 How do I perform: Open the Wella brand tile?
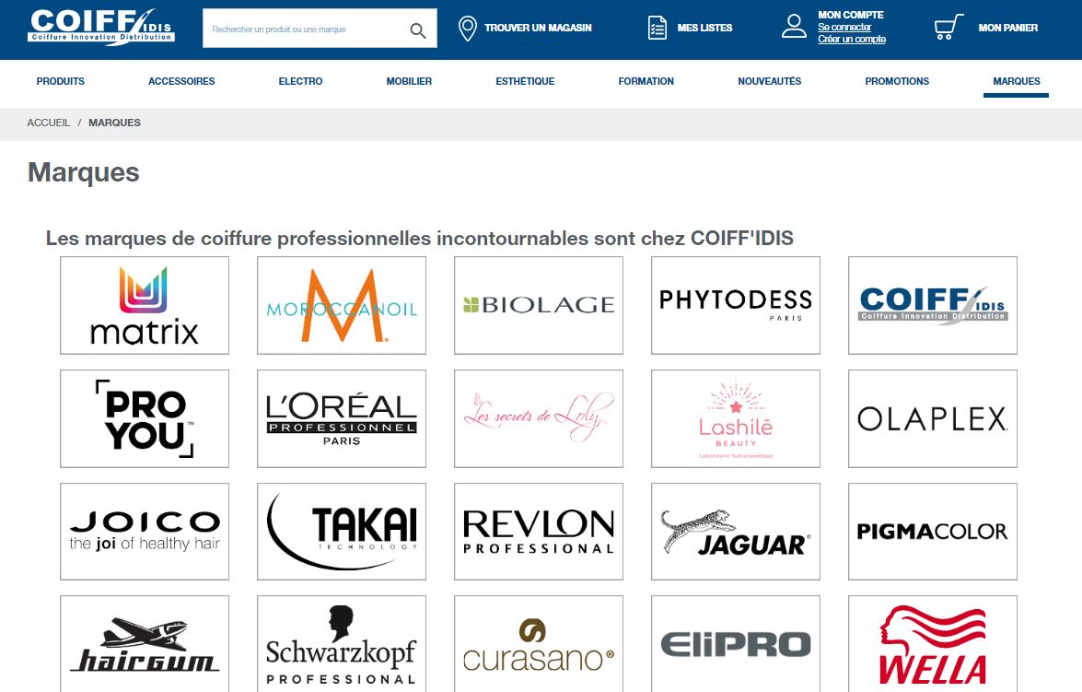(x=932, y=644)
